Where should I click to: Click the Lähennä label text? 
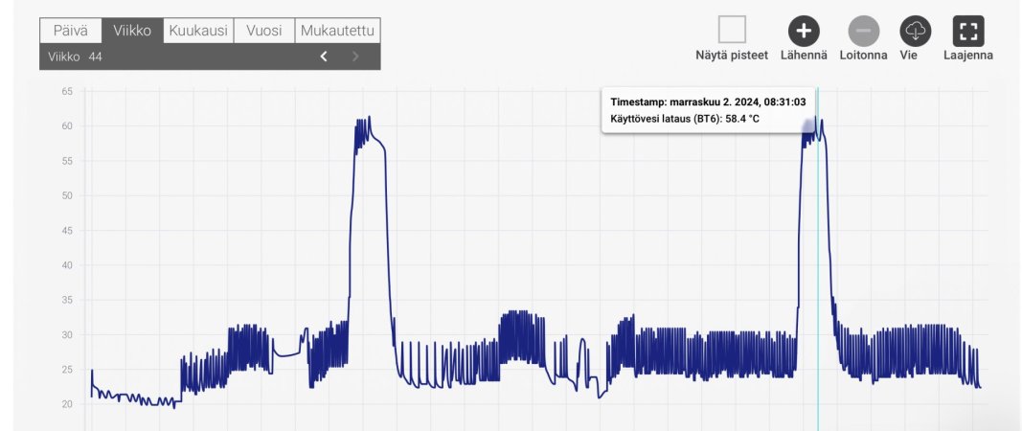[x=805, y=56]
